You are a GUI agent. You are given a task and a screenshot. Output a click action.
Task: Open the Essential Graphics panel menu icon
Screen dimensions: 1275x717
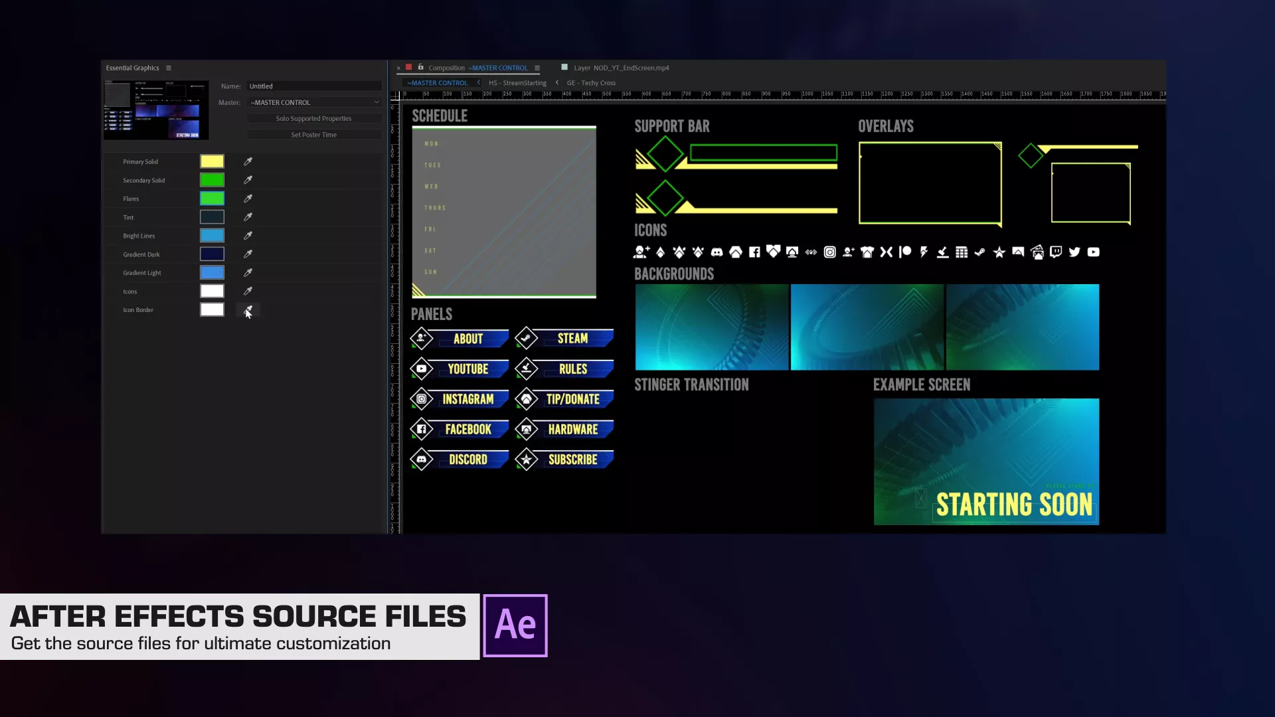point(169,68)
